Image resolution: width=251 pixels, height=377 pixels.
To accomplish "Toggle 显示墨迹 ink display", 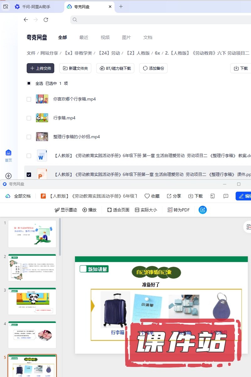I will [x=66, y=210].
